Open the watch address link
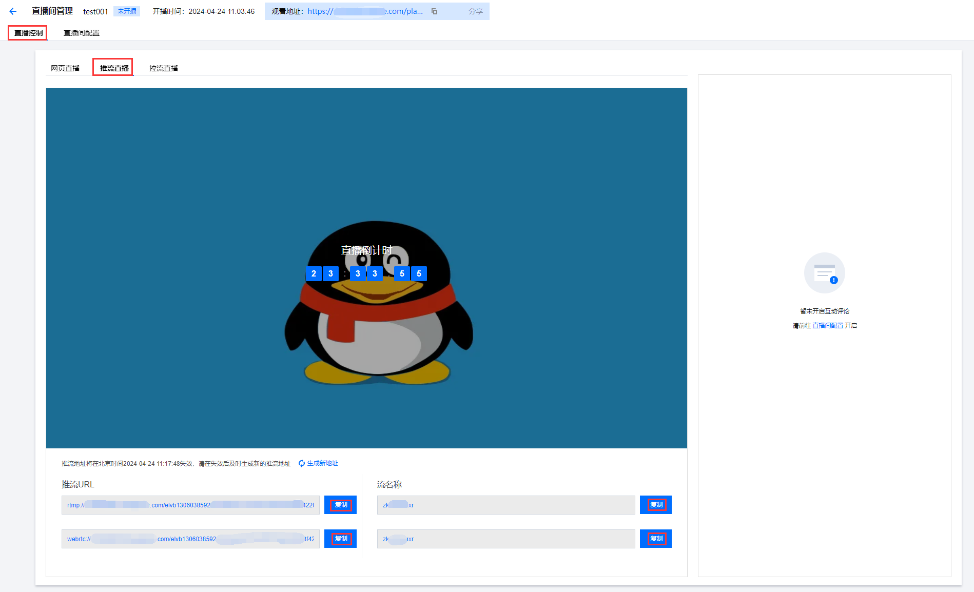 point(365,11)
